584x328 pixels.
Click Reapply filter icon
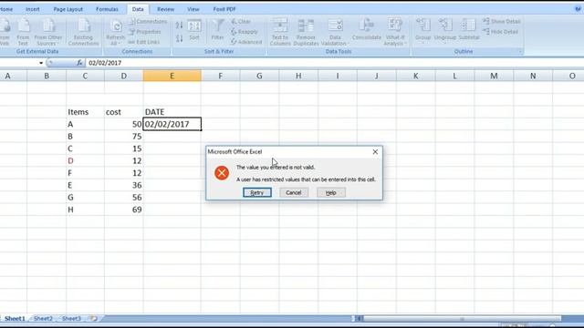[x=245, y=32]
